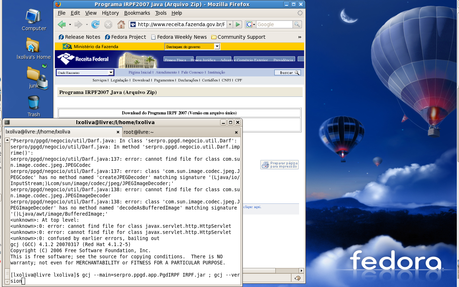Open the Onde Encontro dropdown
The height and width of the screenshot is (287, 459).
click(111, 72)
